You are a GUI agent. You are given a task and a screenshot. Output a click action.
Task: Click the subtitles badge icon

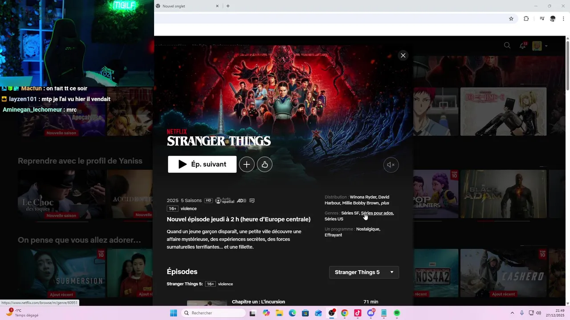click(252, 200)
